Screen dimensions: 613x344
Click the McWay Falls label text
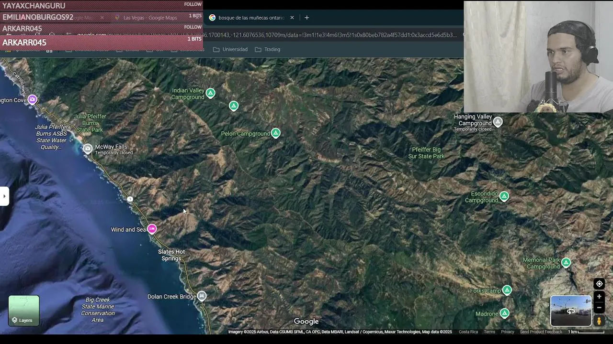(x=111, y=147)
